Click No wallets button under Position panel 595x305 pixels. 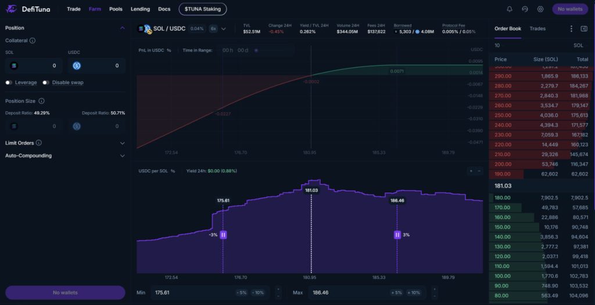pyautogui.click(x=65, y=293)
